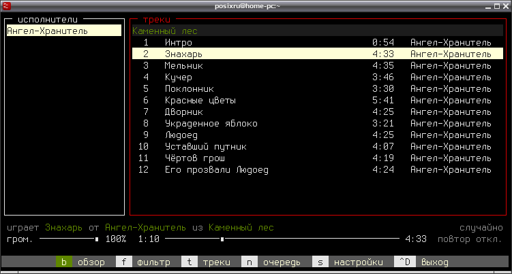
Task: Click artist name in Кучер row
Action: coord(451,78)
